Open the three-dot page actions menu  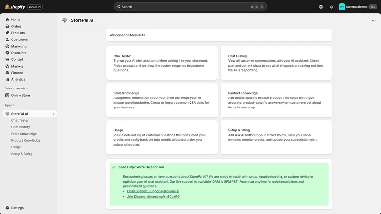point(374,20)
